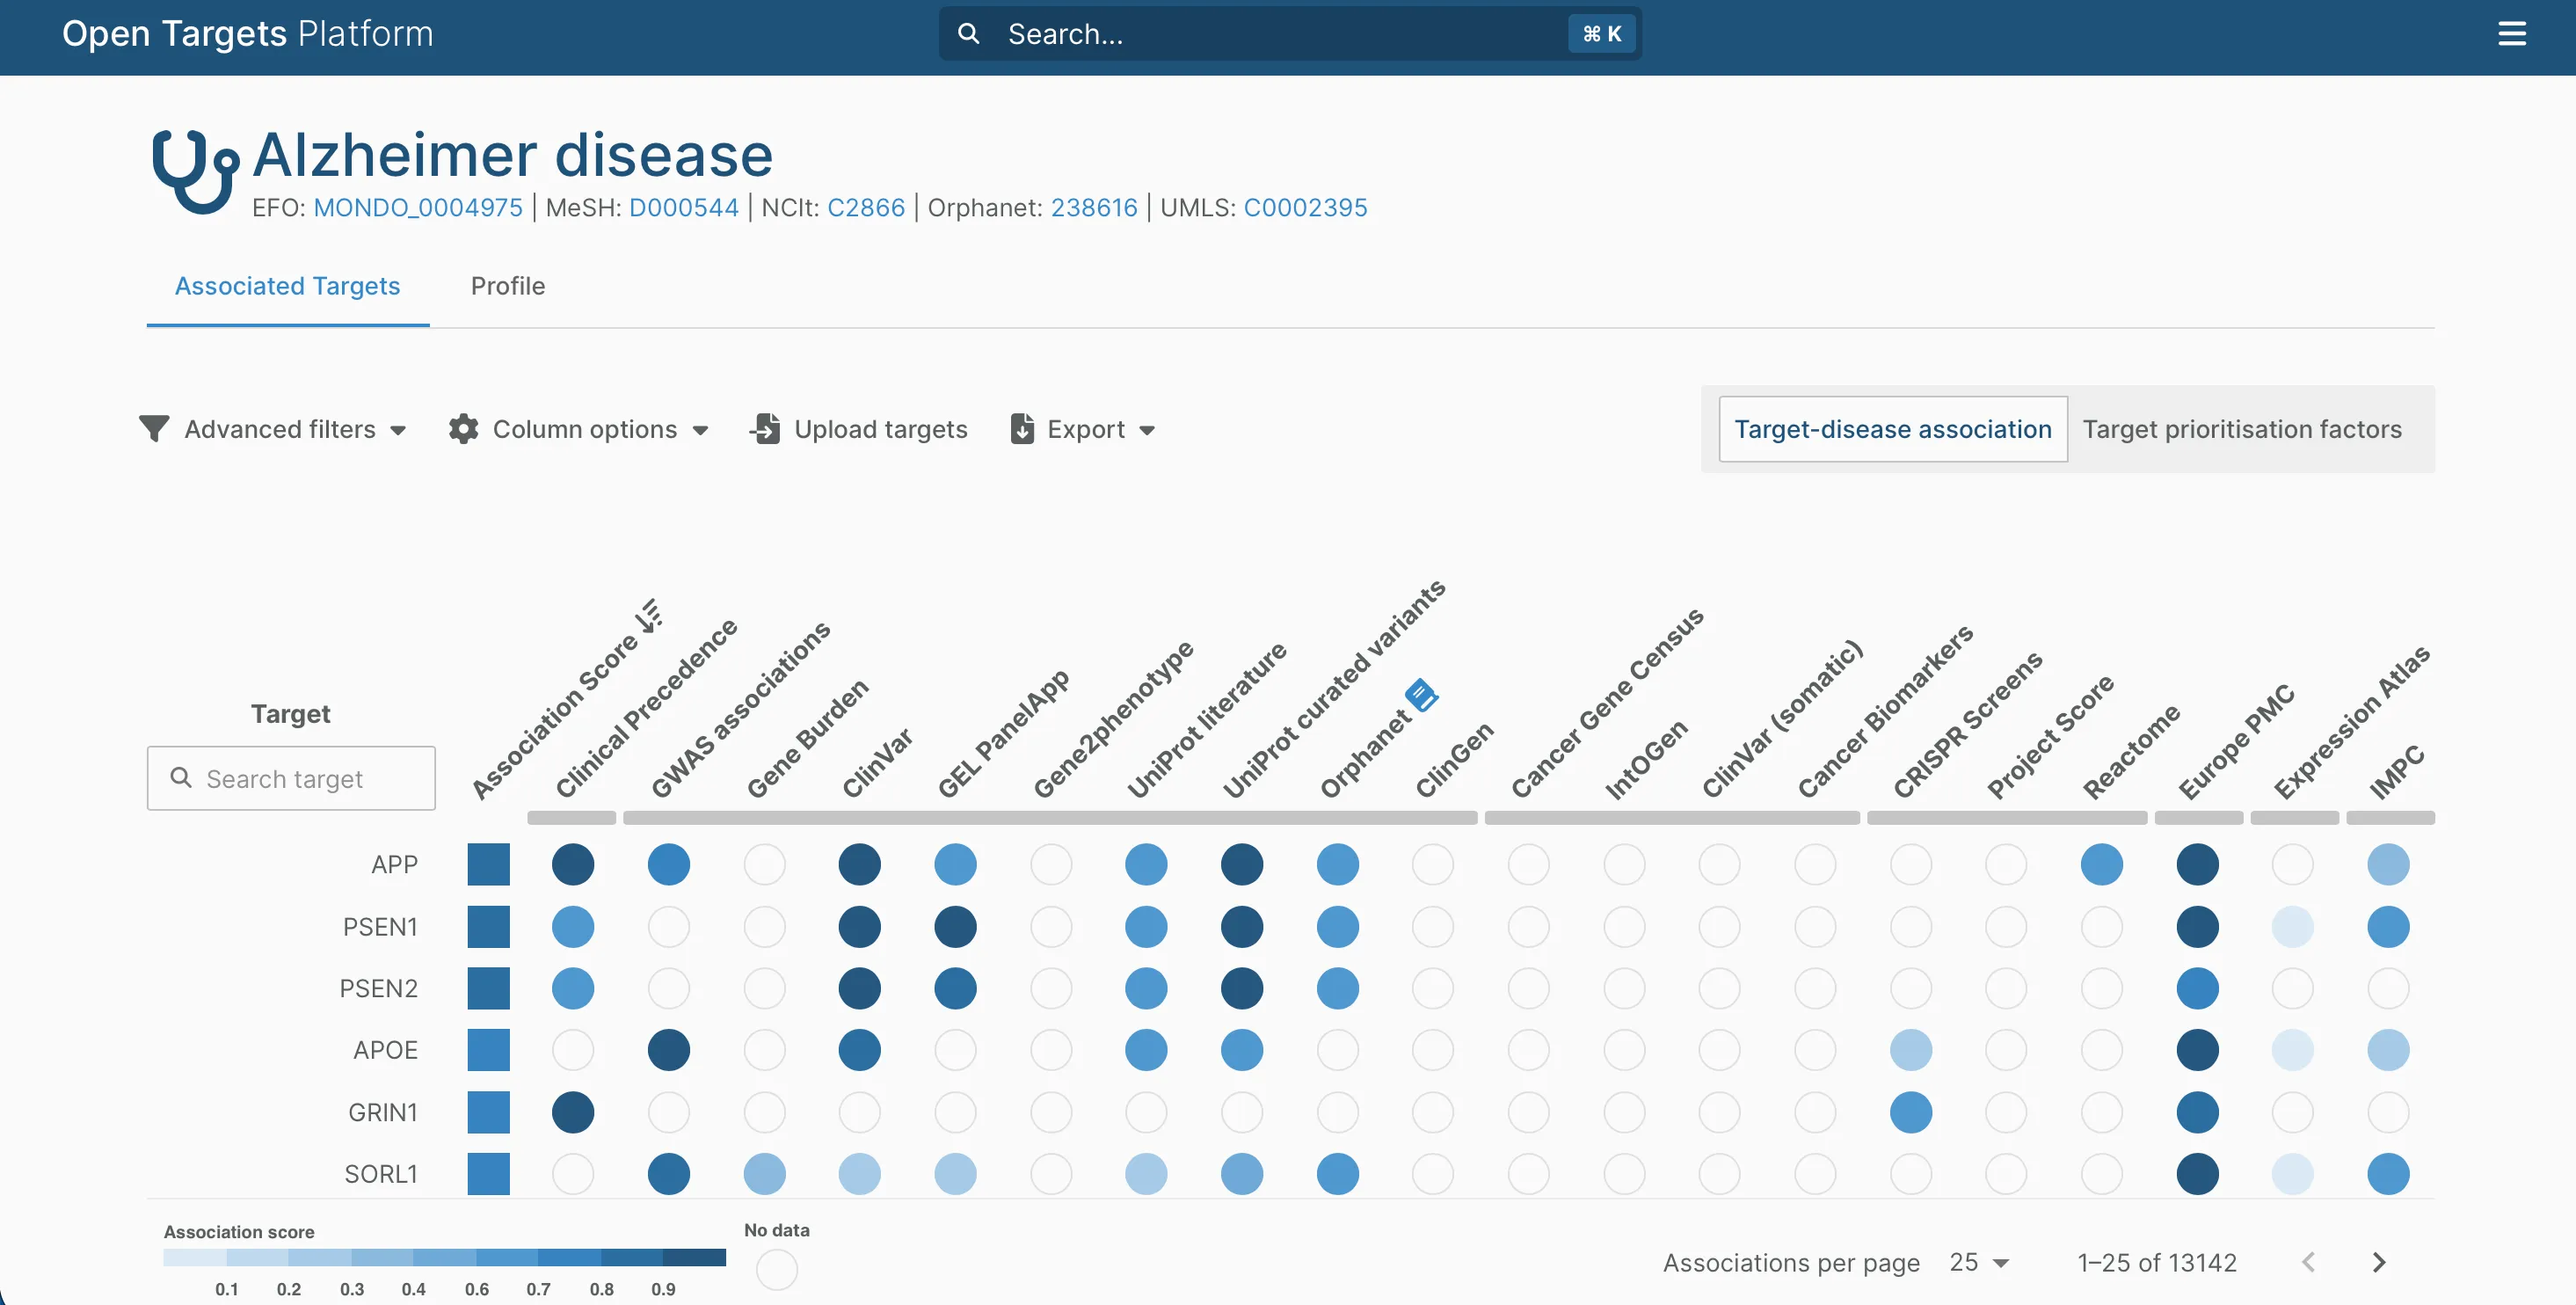Open the Orphanet 238616 link

click(1094, 208)
